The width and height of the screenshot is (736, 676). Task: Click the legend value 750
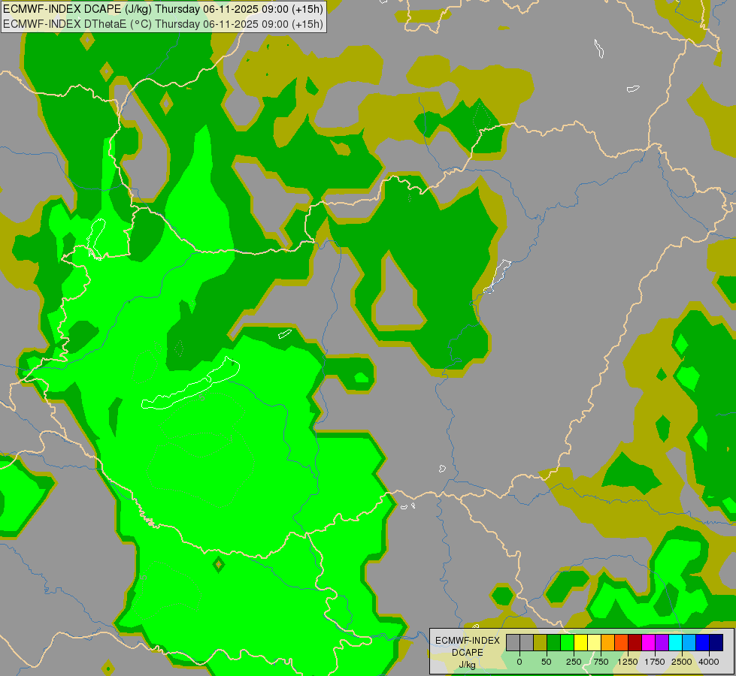click(601, 662)
